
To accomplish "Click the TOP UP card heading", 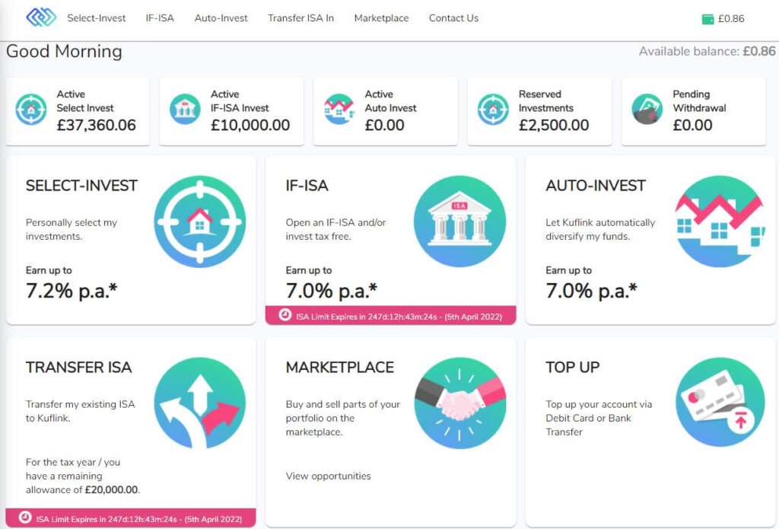I will [572, 368].
